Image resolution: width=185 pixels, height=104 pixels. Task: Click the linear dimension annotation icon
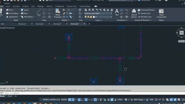pyautogui.click(x=121, y=10)
